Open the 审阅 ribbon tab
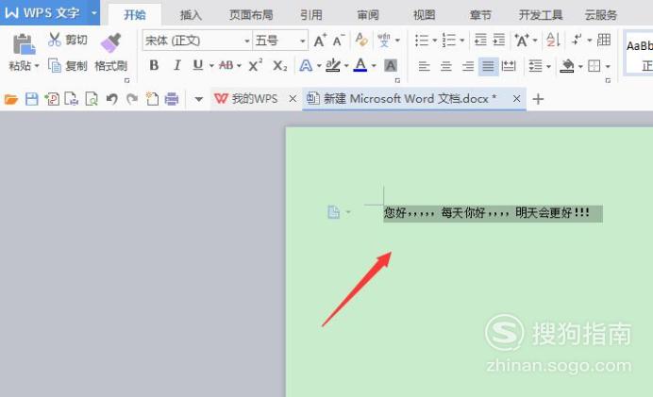 click(368, 15)
